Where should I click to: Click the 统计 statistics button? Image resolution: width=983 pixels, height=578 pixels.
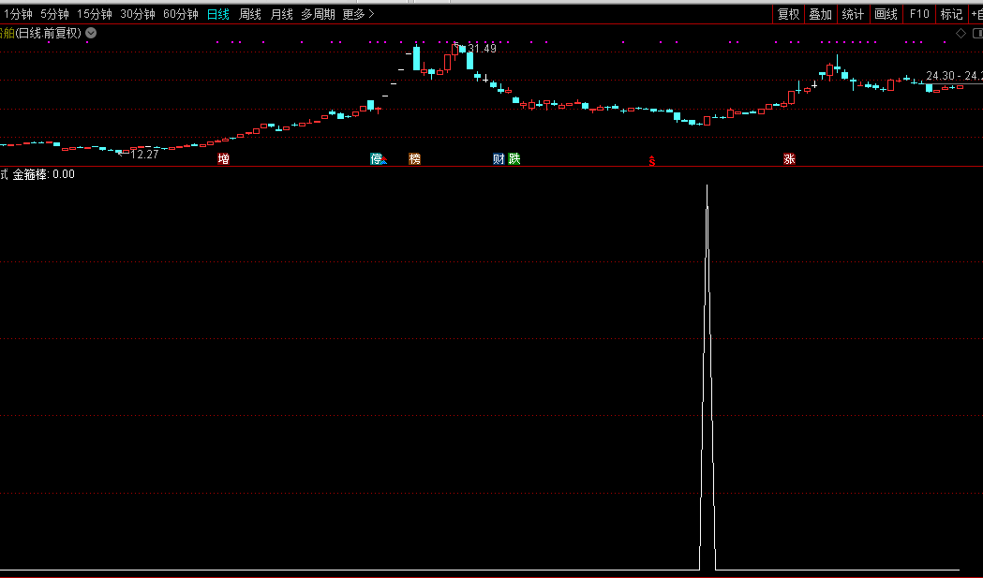pos(853,14)
